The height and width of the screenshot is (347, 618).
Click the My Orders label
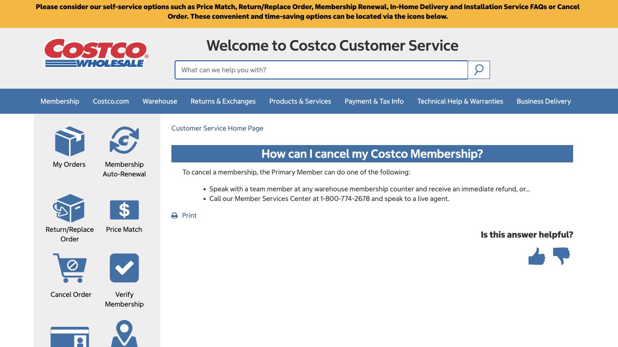click(69, 164)
